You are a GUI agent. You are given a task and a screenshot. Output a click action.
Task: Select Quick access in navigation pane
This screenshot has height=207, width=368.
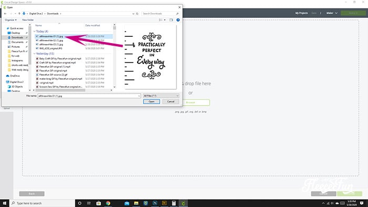tap(16, 28)
